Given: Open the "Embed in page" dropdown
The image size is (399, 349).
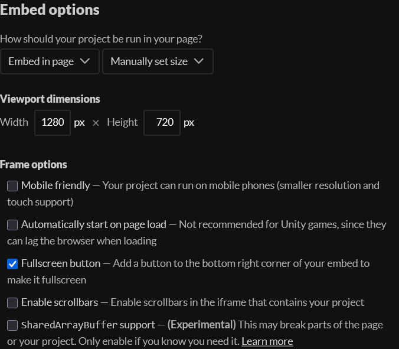Looking at the screenshot, I should tap(49, 61).
